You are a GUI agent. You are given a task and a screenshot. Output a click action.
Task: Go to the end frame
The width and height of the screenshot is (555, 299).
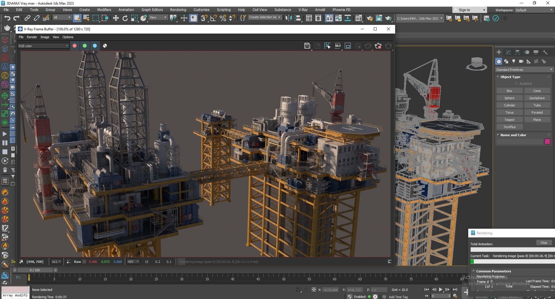pos(455,289)
